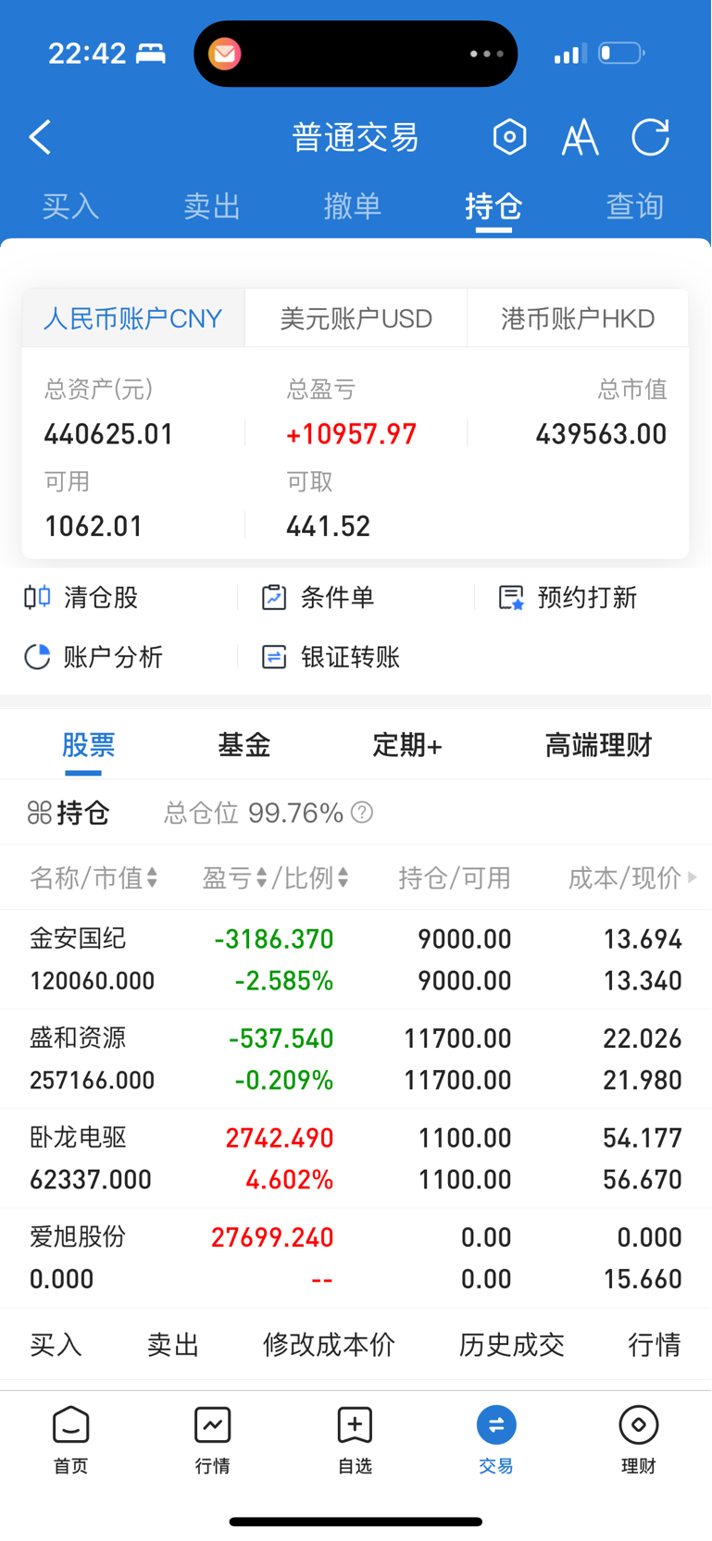The height and width of the screenshot is (1541, 712).
Task: Tap 总仓位 99.76% text
Action: coord(254,813)
